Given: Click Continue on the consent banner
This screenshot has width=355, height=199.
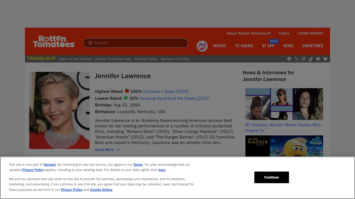Looking at the screenshot, I should click(x=272, y=177).
